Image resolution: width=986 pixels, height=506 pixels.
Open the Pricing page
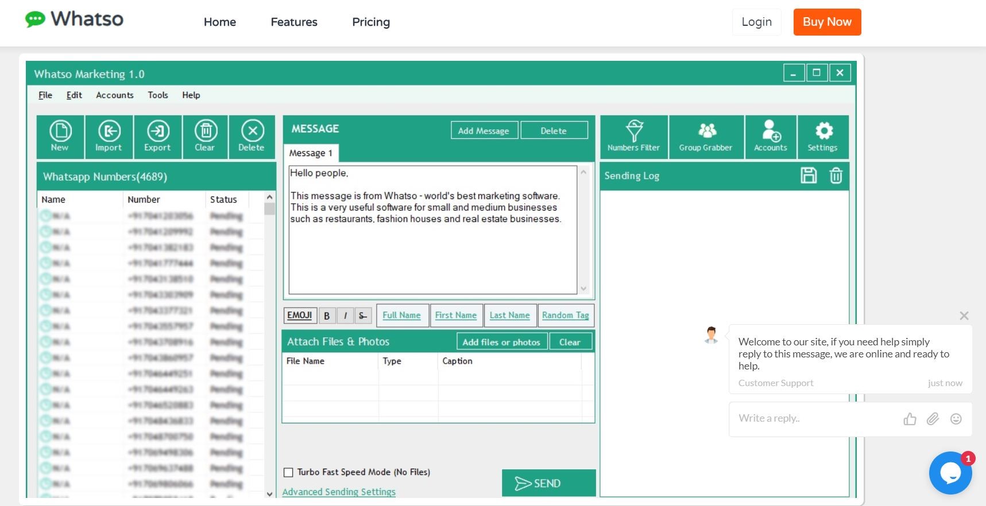pyautogui.click(x=371, y=22)
